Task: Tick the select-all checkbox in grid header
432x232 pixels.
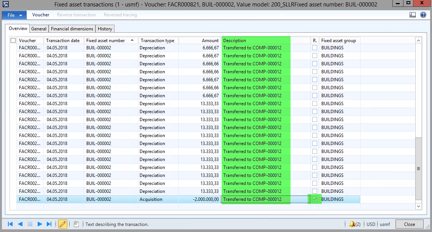Action: click(13, 40)
